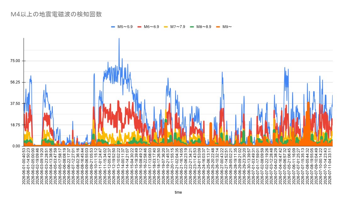Click the 56.25 y-axis label
This screenshot has height=205, width=343.
[15, 82]
